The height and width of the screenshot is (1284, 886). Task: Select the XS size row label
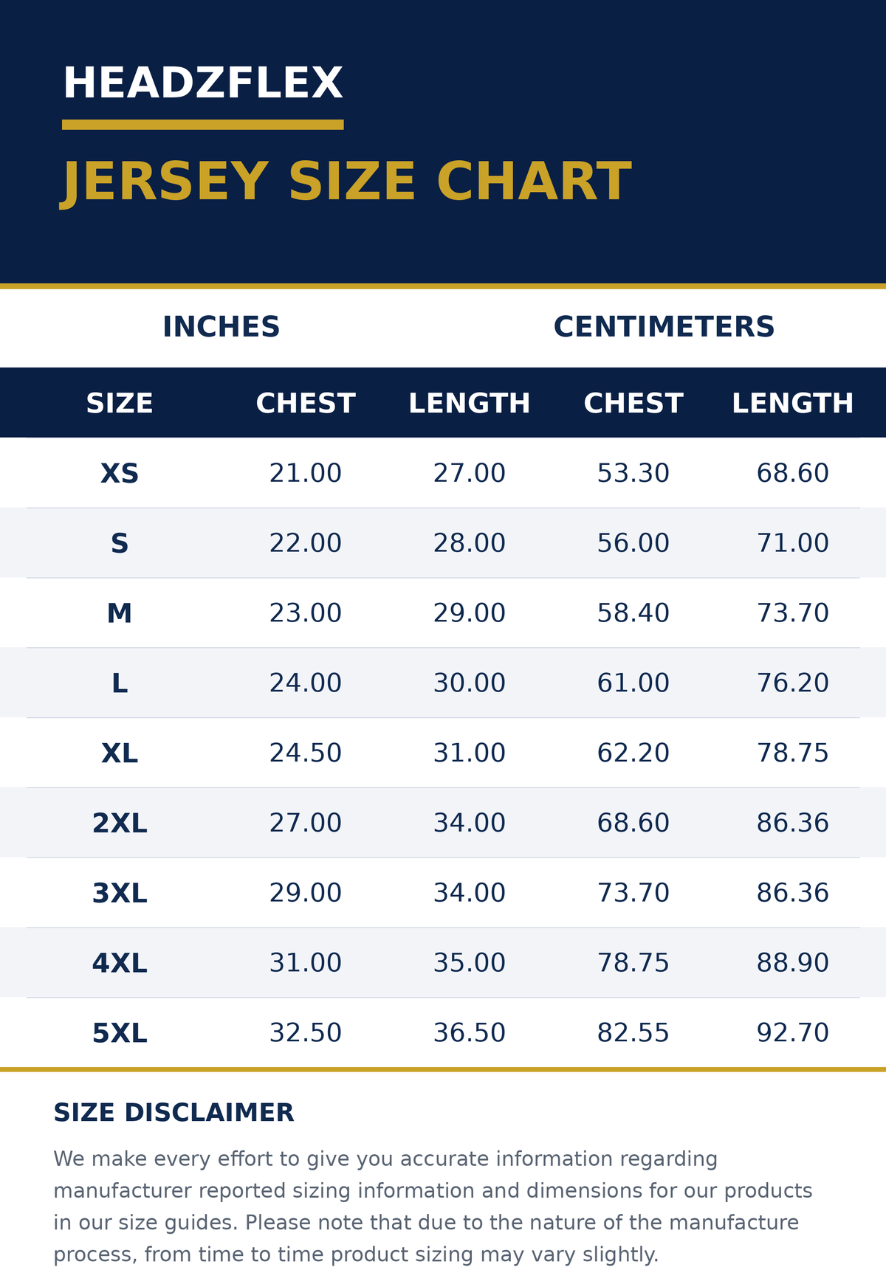click(x=120, y=474)
